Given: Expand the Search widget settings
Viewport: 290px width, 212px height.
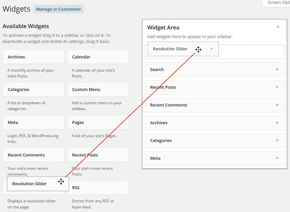Looking at the screenshot, I should click(277, 70).
